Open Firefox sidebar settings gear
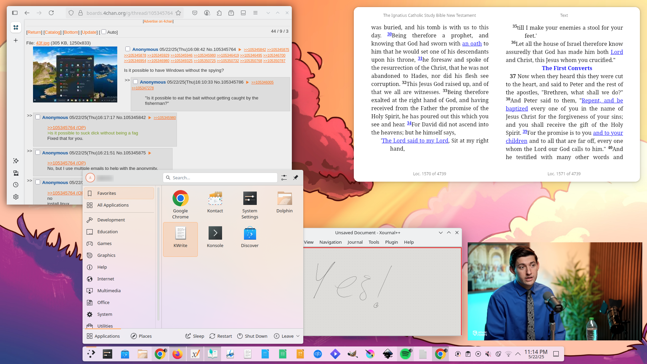 16,197
